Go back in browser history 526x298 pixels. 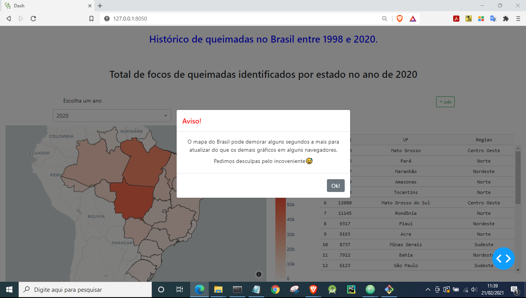point(9,18)
